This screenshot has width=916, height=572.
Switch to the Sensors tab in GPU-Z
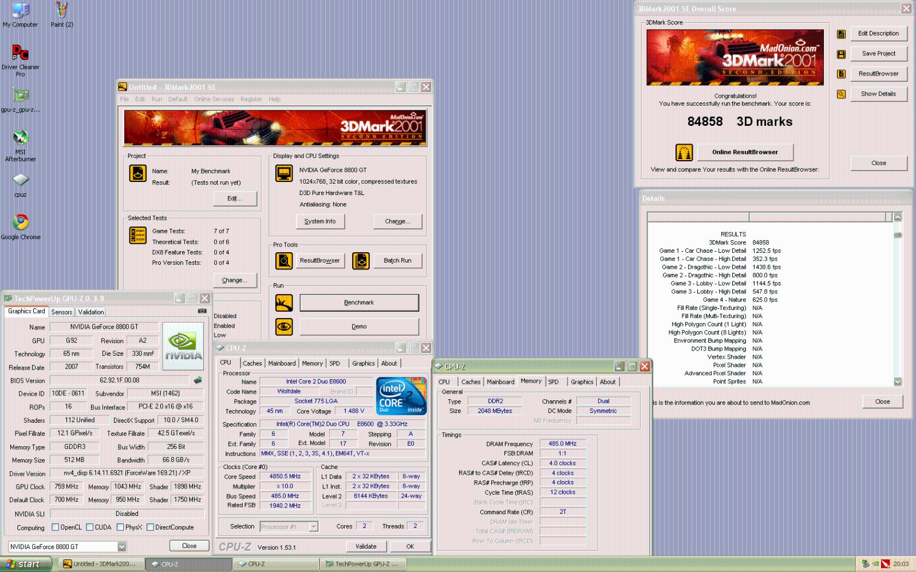62,312
